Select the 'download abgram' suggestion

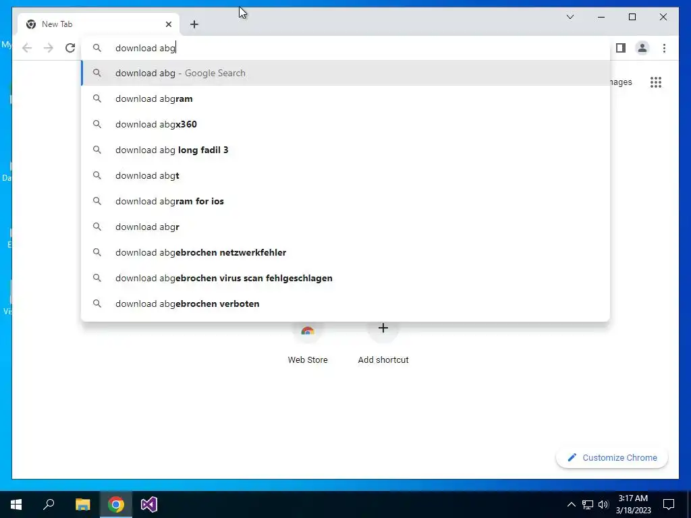pos(346,98)
